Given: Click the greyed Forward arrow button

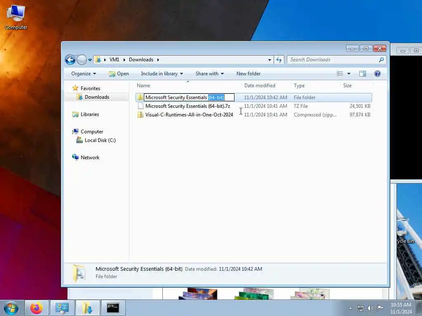Looking at the screenshot, I should [82, 60].
